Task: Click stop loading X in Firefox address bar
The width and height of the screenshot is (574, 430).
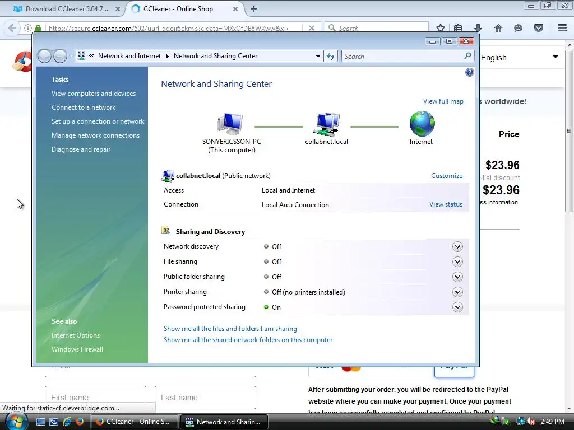Action: (311, 28)
